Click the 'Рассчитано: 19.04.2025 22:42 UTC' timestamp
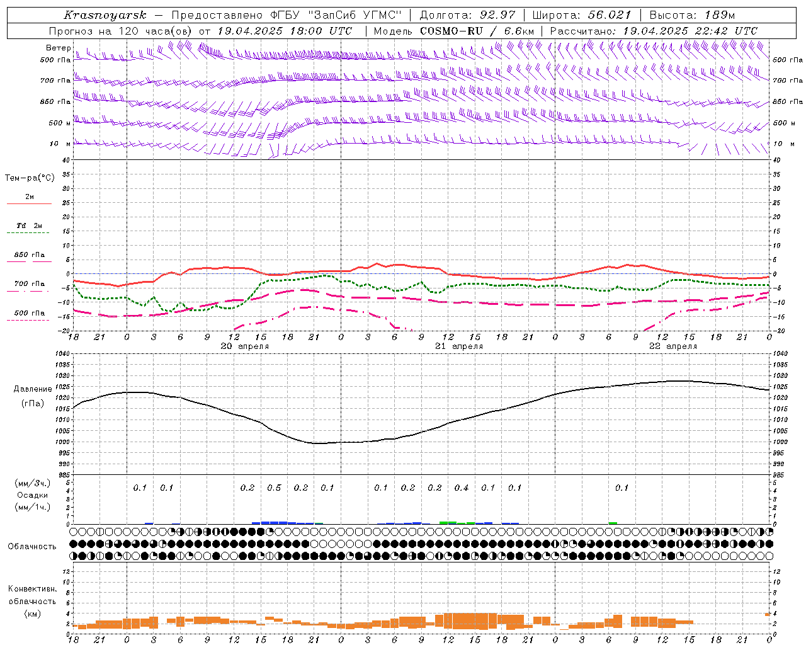Viewport: 806px width, 645px height. click(654, 31)
